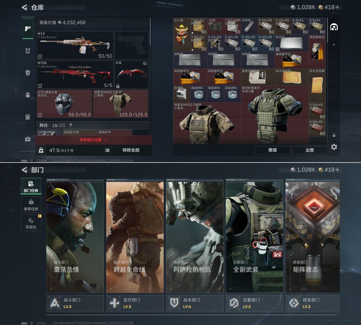Click the loadout panel vertical scrollbar
This screenshot has width=361, height=325.
(150, 31)
